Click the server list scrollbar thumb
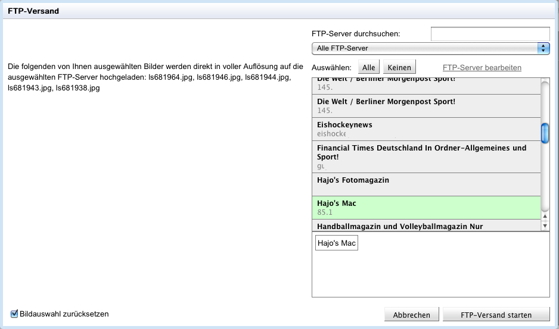 pyautogui.click(x=545, y=133)
